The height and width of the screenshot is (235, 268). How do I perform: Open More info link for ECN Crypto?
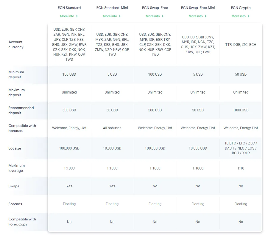[x=239, y=16]
